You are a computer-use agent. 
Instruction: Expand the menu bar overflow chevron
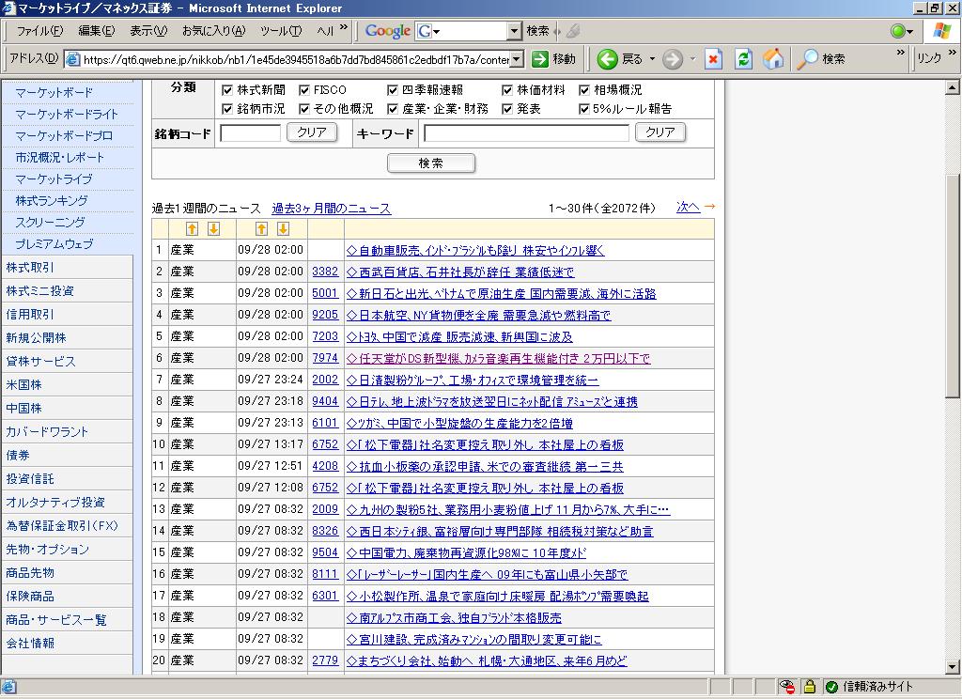[343, 27]
